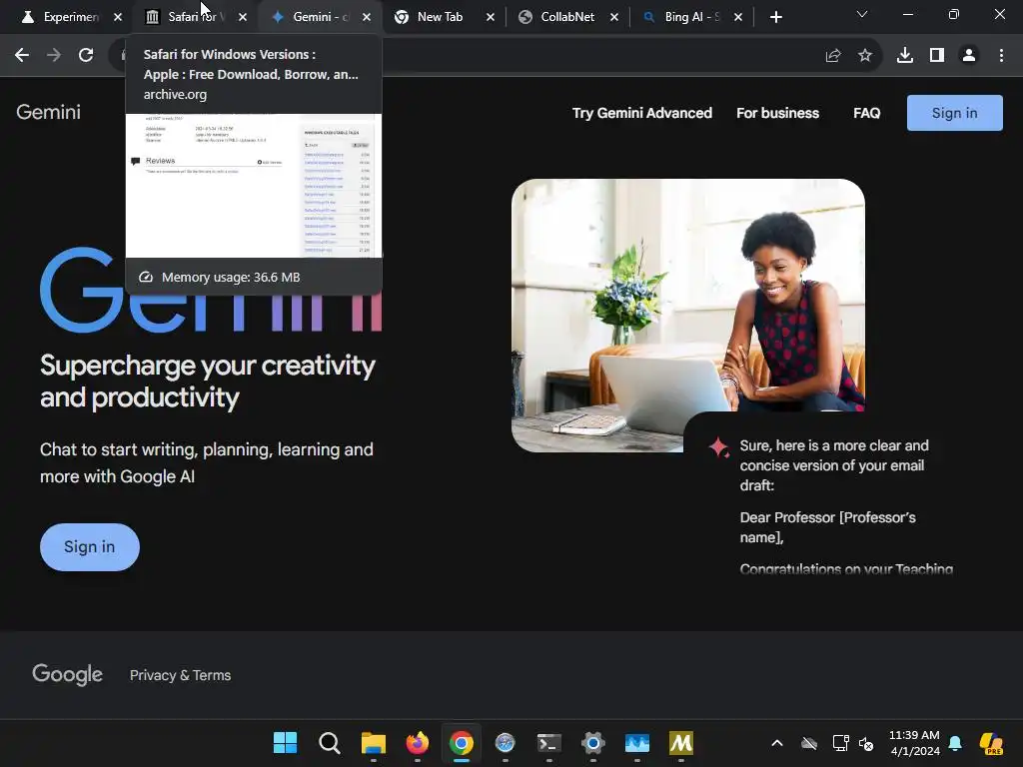Open the FAQ link
This screenshot has width=1023, height=767.
point(866,113)
